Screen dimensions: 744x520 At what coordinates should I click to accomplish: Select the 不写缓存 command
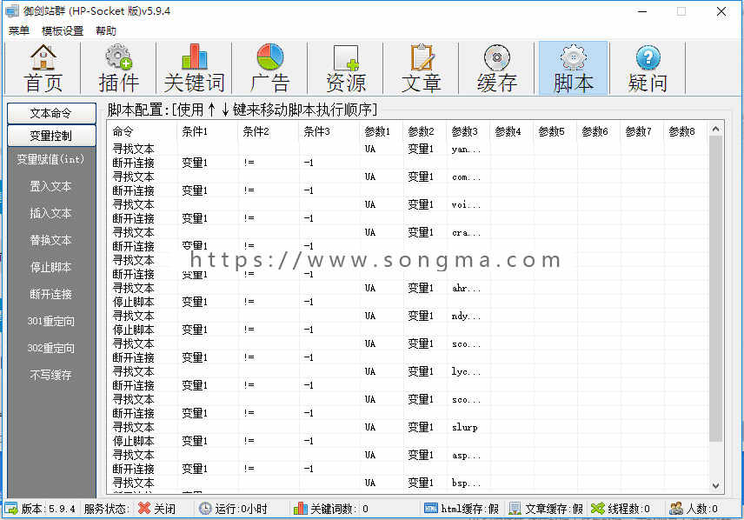50,375
